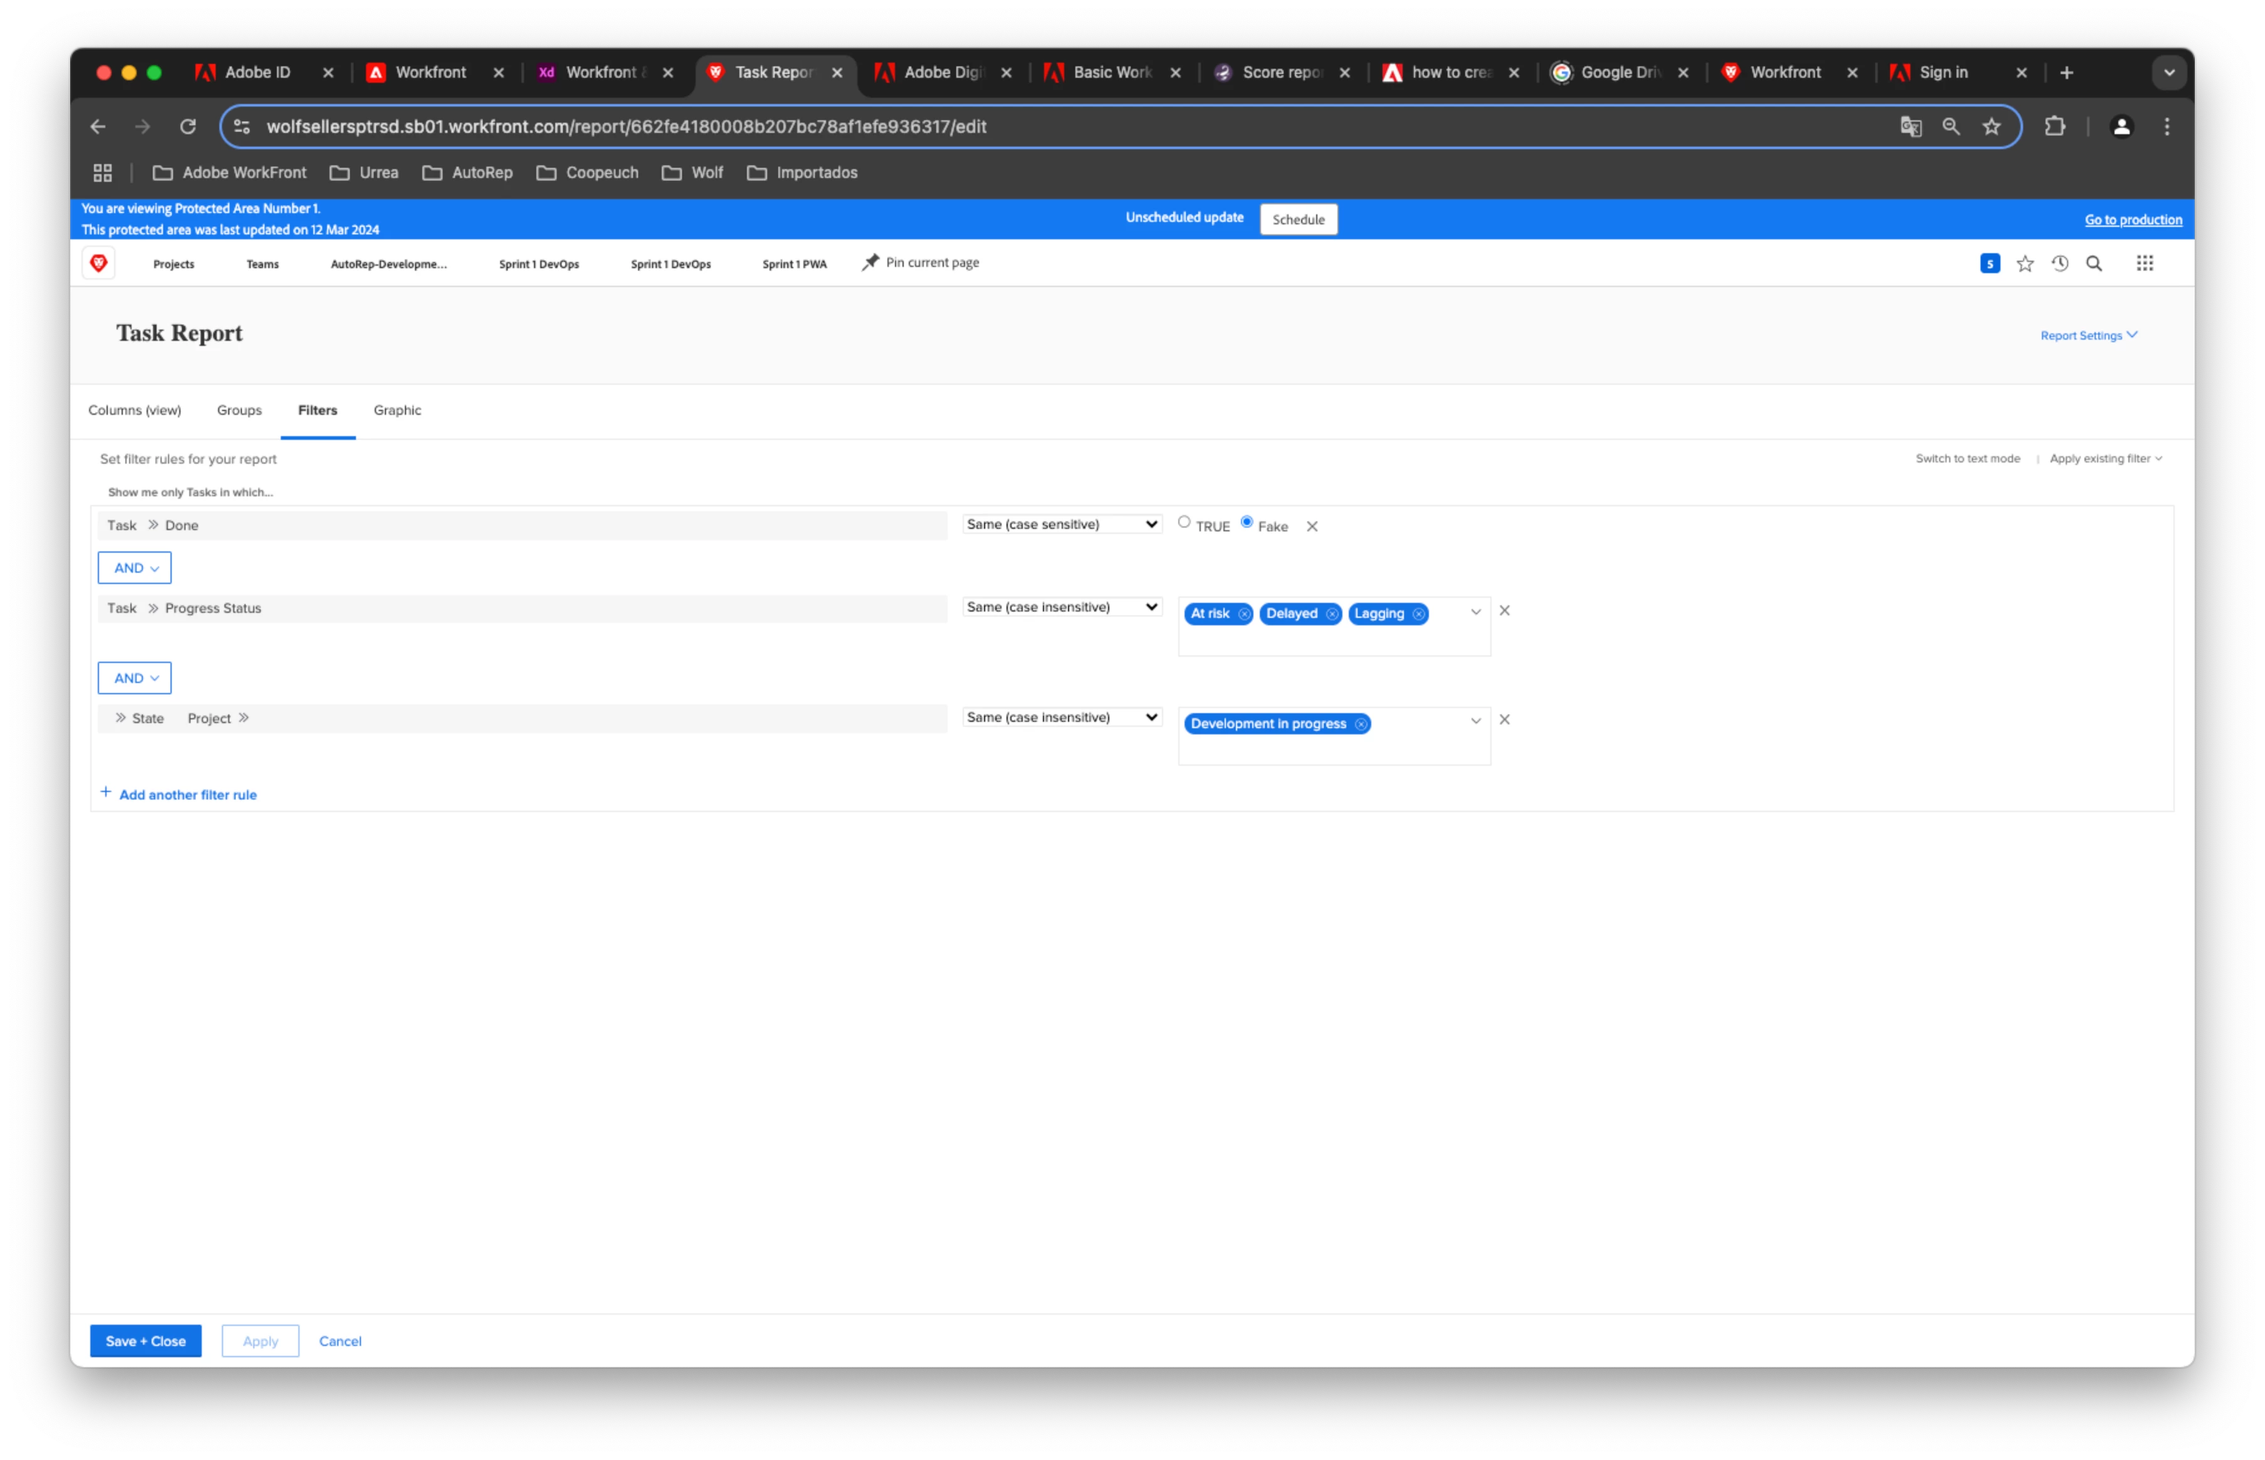Expand the Report Settings menu
The image size is (2265, 1460).
2089,336
